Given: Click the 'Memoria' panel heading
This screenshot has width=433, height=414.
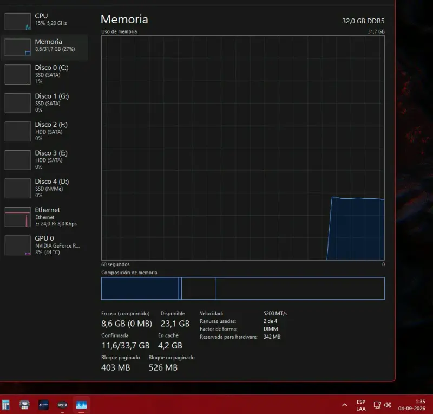Looking at the screenshot, I should tap(124, 20).
